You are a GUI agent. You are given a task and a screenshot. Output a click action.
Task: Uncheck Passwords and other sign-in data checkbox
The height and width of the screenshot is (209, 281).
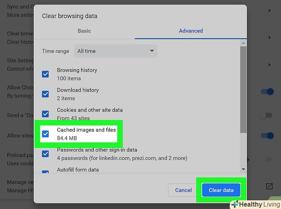coord(45,154)
